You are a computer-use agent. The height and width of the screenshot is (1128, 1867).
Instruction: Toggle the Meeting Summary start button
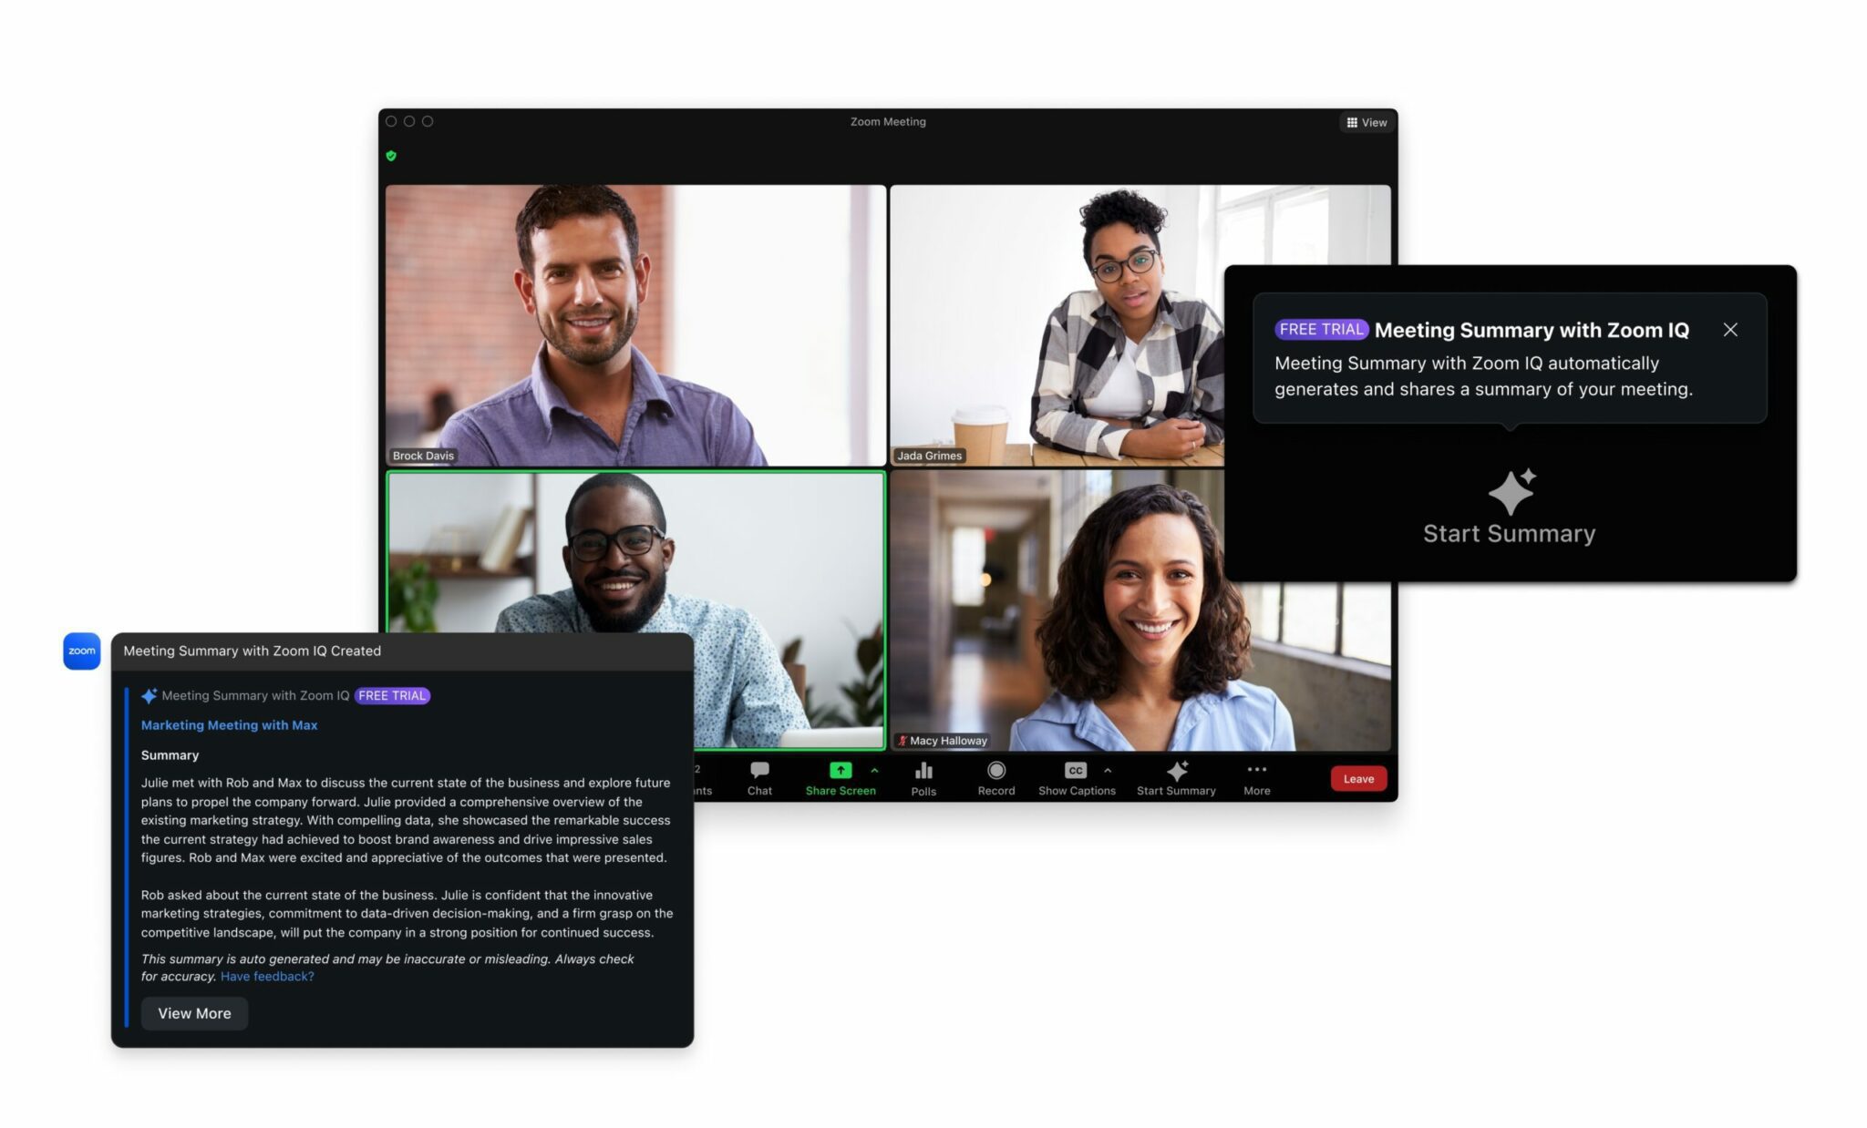pos(1176,777)
